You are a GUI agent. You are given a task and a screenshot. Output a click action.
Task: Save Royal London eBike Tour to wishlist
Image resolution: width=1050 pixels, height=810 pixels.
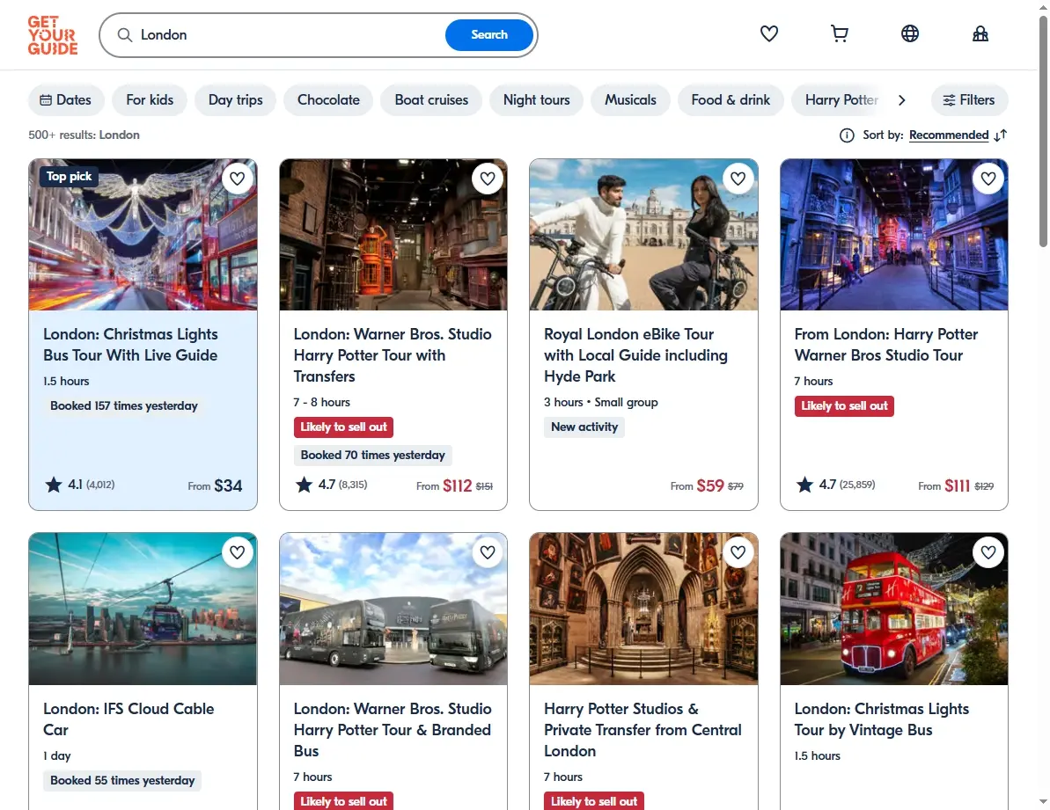point(738,179)
